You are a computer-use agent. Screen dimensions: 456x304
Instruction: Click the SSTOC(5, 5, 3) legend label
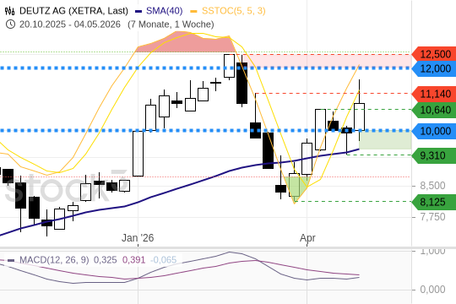click(234, 11)
